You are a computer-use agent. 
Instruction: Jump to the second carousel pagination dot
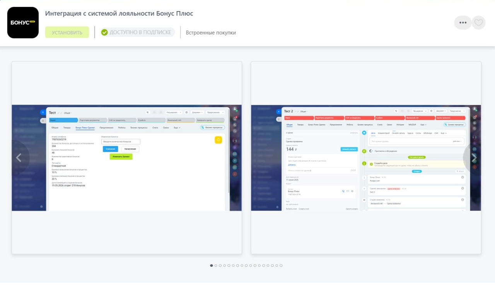tap(216, 266)
